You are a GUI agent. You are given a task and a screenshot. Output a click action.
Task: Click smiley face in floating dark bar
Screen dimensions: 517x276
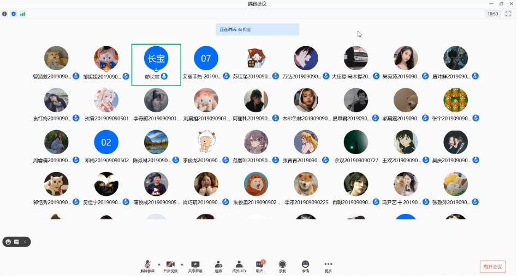(x=8, y=242)
